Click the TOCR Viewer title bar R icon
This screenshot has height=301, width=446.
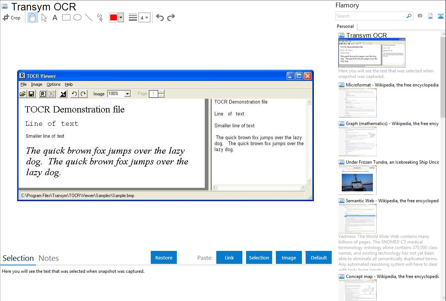(x=22, y=76)
